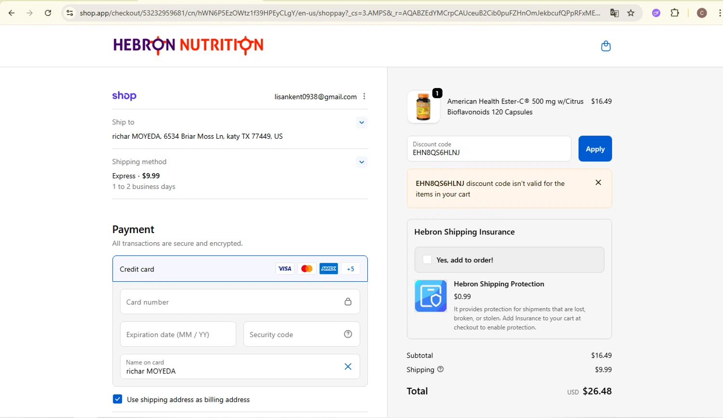This screenshot has width=723, height=418.
Task: Focus the Card number field
Action: point(240,302)
